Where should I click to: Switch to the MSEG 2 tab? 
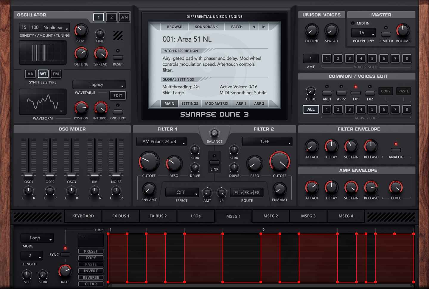coord(271,216)
